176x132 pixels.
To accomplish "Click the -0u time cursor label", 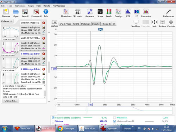I will point(91,105).
